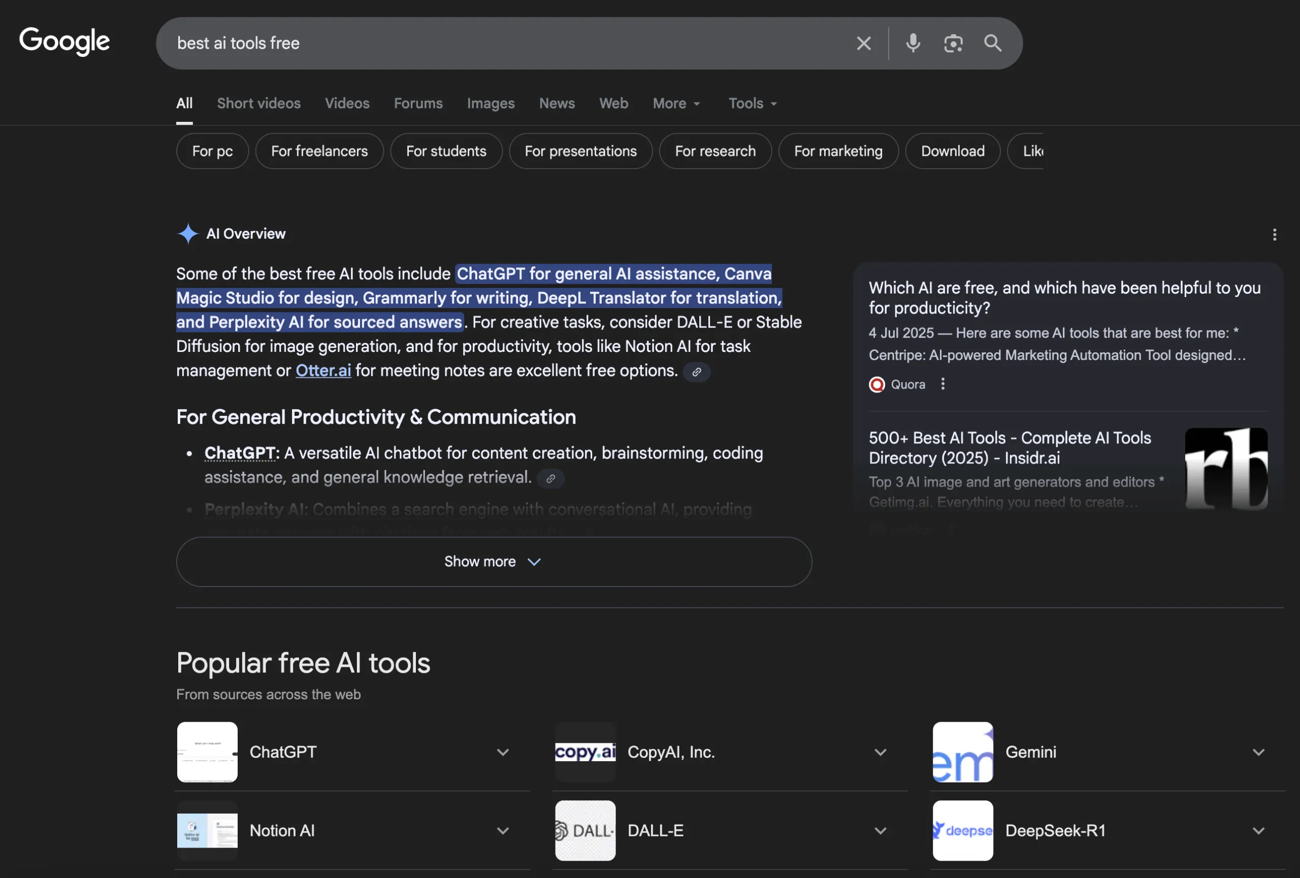Click the Notion AI thumbnail

[208, 830]
